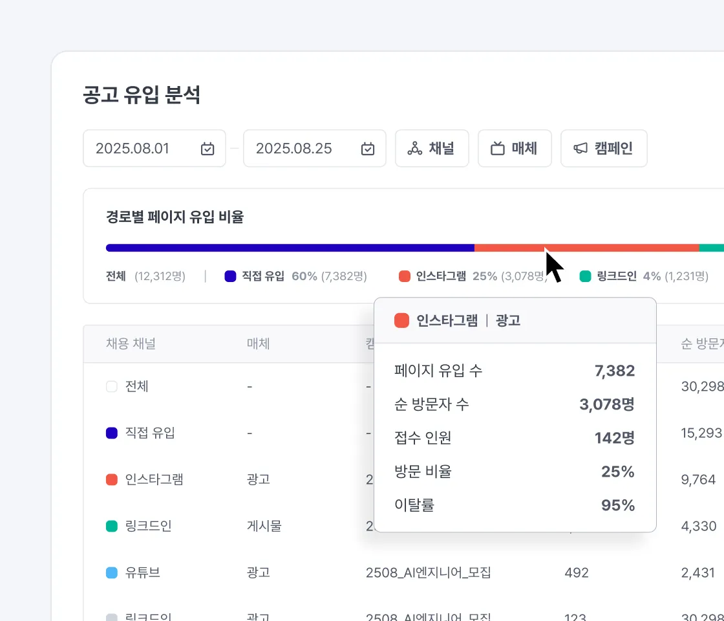
Task: Click 방문 비율 value 25% in tooltip
Action: point(618,472)
